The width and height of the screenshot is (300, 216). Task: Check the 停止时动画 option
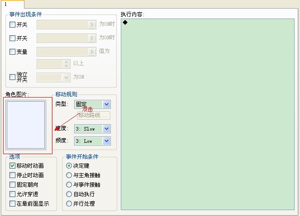[x=12, y=175]
